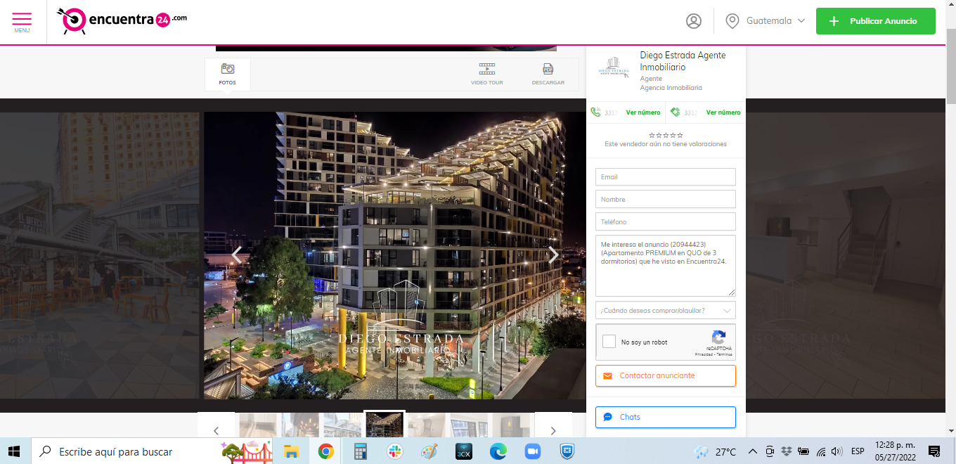Show hidden system tray icons
Screen dimensions: 956x464
click(752, 451)
